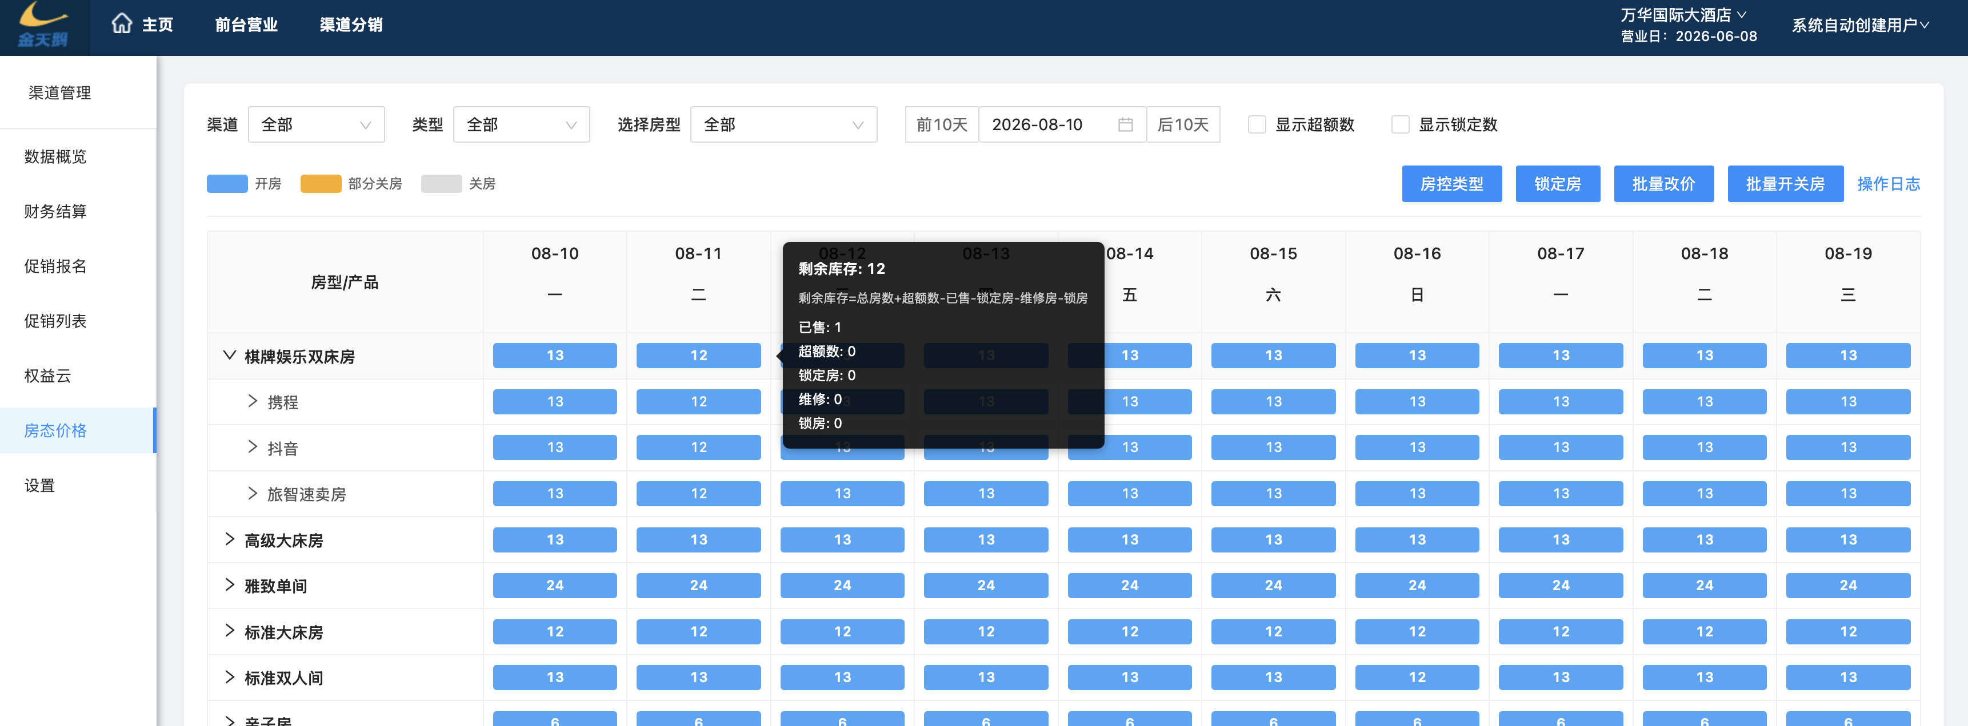This screenshot has height=726, width=1968.
Task: Collapse the 棋牌娱乐双床房 row
Action: tap(229, 356)
